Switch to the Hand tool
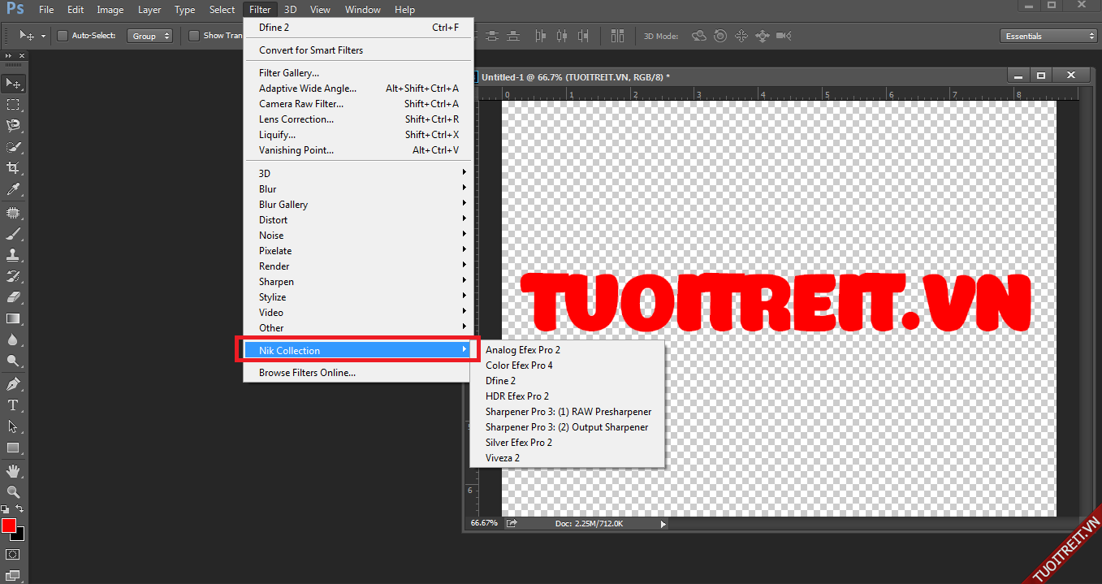 pyautogui.click(x=13, y=471)
